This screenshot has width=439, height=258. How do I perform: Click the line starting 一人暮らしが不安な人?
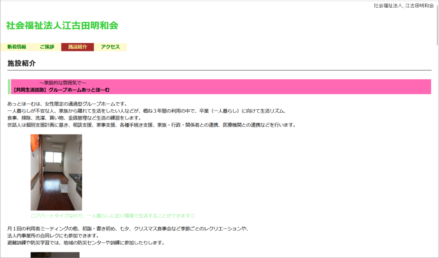(146, 111)
